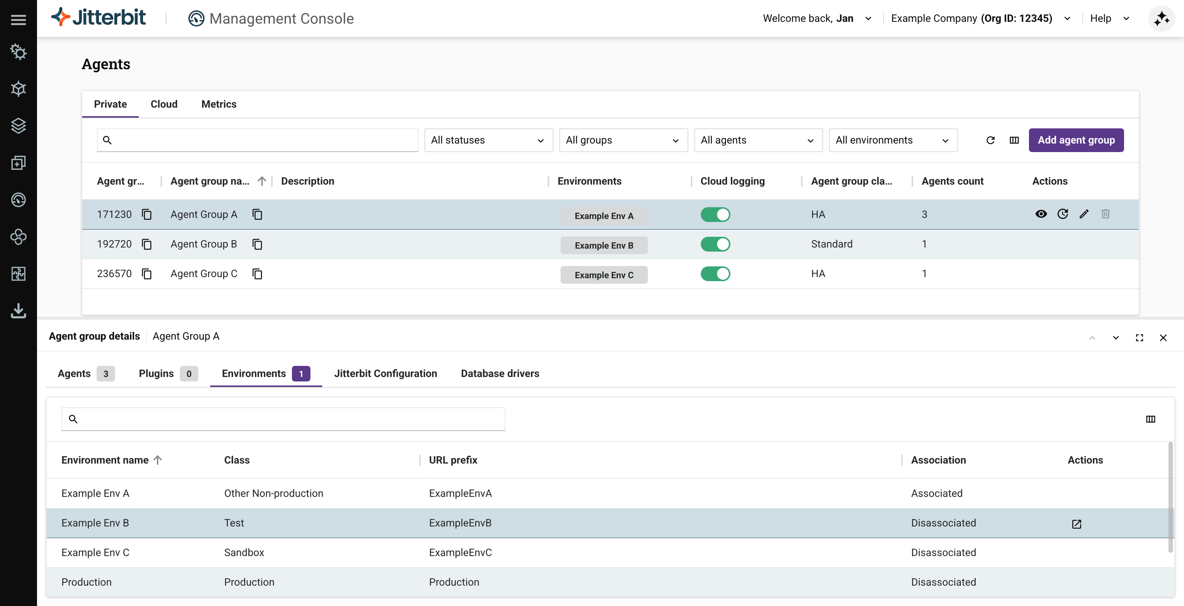Disable cloud logging for Agent Group A
The width and height of the screenshot is (1184, 606).
(x=715, y=215)
